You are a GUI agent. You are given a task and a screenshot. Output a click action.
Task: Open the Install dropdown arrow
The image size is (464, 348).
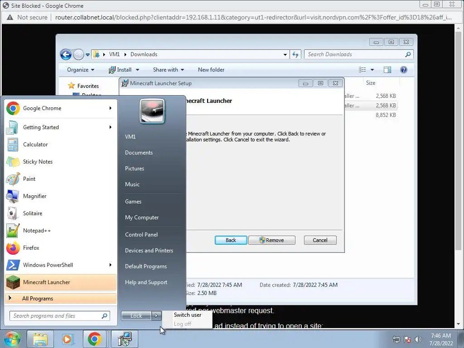coord(137,70)
